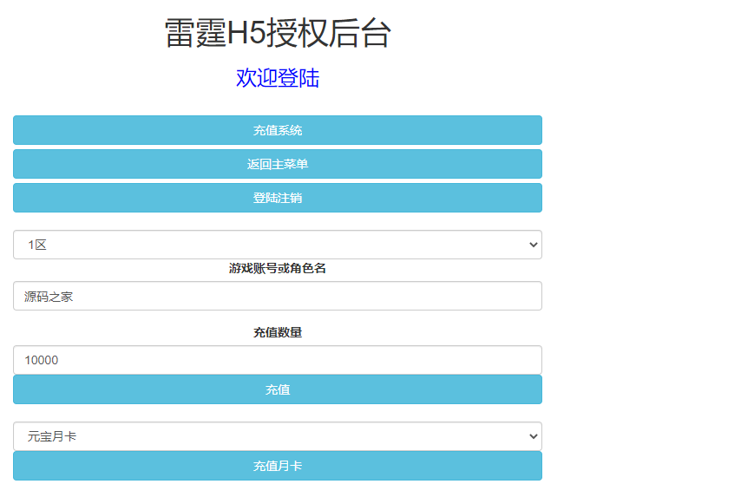Log out with the 登陆注销 button
This screenshot has height=497, width=754.
[278, 198]
